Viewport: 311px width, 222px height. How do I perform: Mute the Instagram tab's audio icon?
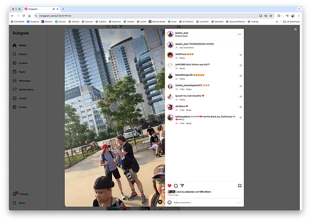click(54, 9)
